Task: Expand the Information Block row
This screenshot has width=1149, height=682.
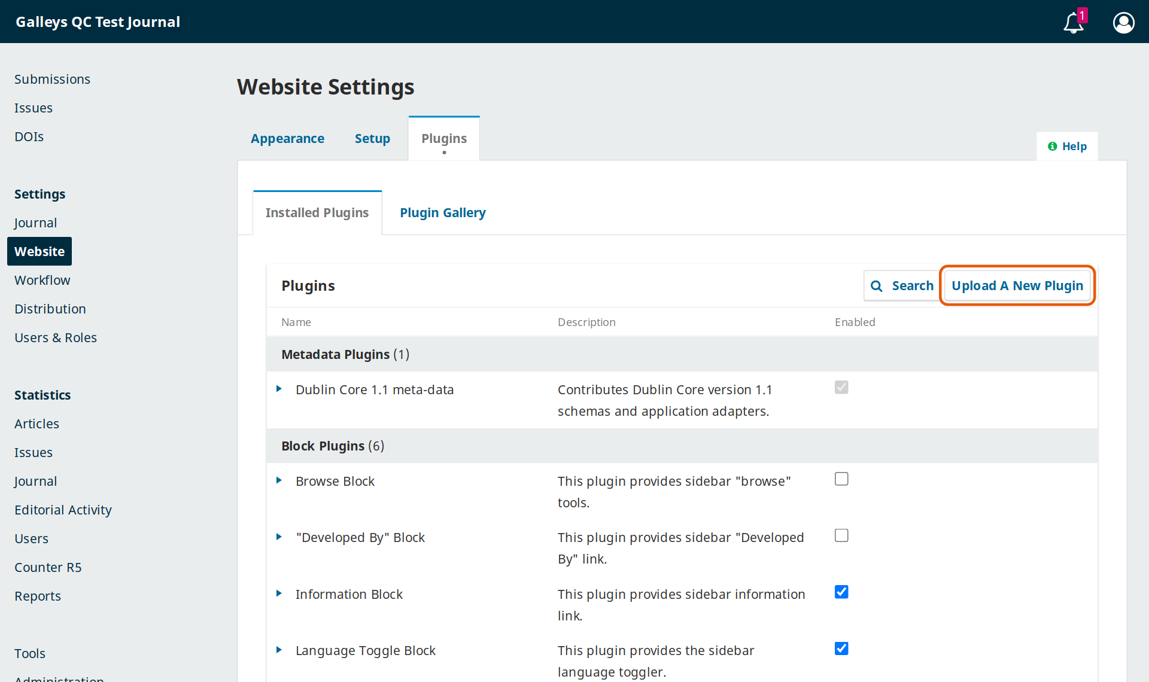Action: [x=279, y=593]
